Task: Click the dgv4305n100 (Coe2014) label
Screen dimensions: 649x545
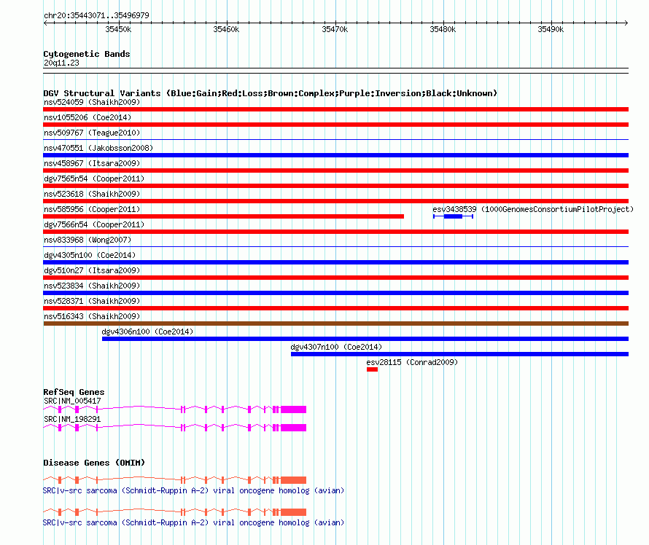Action: pos(90,255)
